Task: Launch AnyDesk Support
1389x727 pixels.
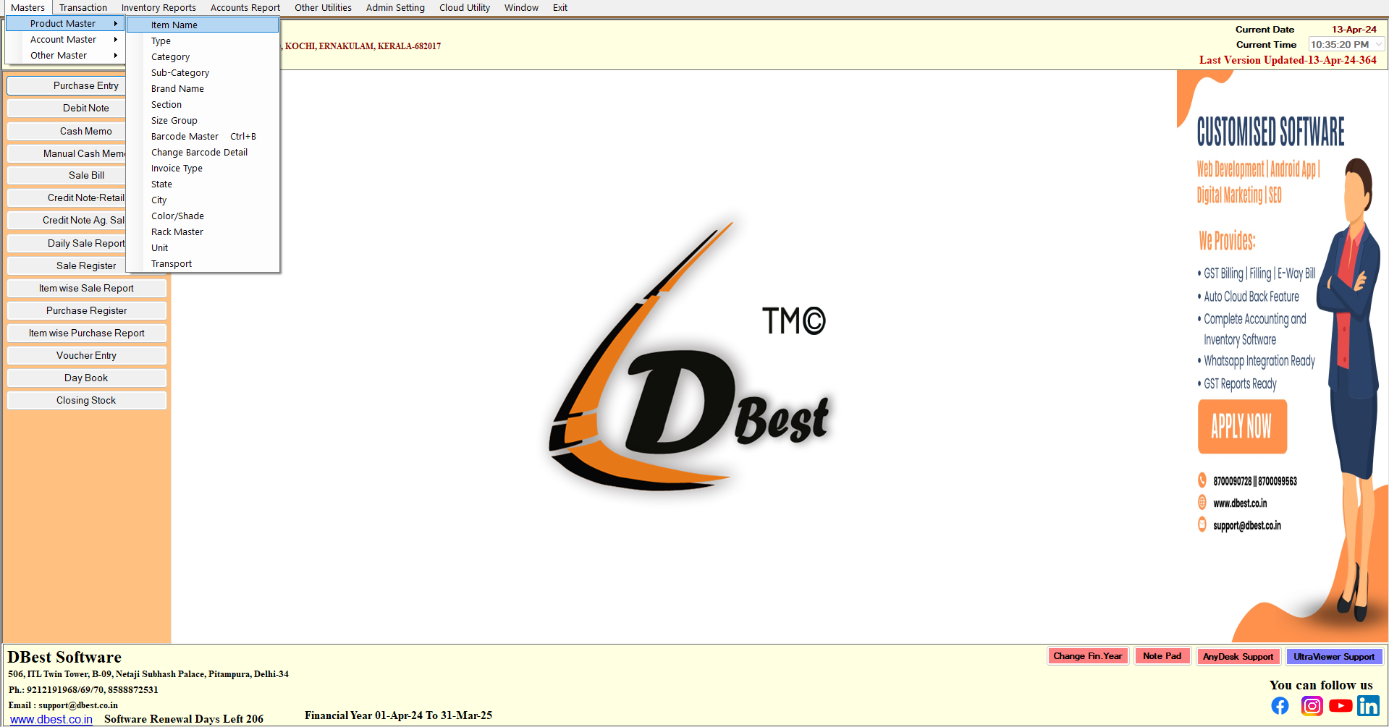Action: (1238, 657)
